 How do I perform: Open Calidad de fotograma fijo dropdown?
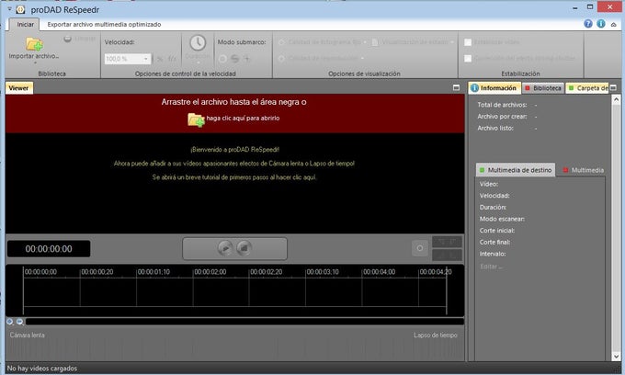tap(364, 42)
